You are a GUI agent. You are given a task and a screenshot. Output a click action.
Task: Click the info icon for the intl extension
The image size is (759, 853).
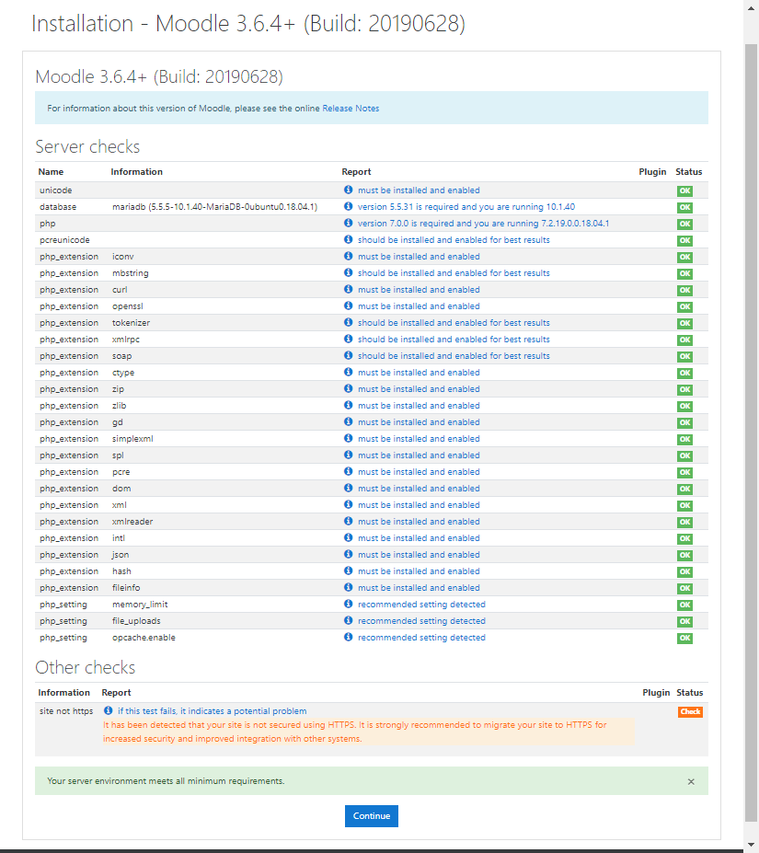point(348,537)
